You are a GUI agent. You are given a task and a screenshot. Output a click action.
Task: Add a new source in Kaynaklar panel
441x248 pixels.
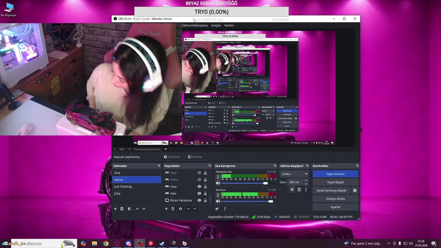coord(166,209)
